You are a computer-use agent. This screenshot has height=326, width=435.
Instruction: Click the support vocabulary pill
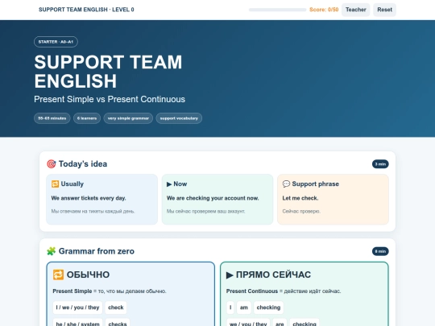coord(179,118)
